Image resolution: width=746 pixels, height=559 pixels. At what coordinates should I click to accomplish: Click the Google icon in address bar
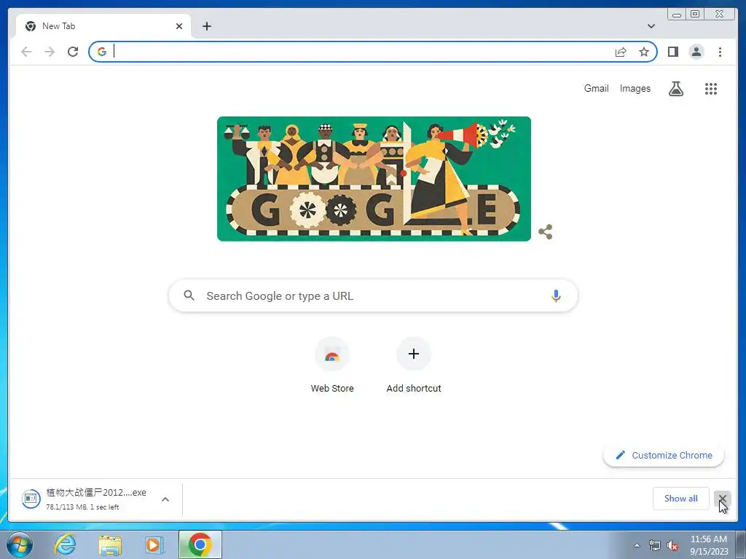102,52
